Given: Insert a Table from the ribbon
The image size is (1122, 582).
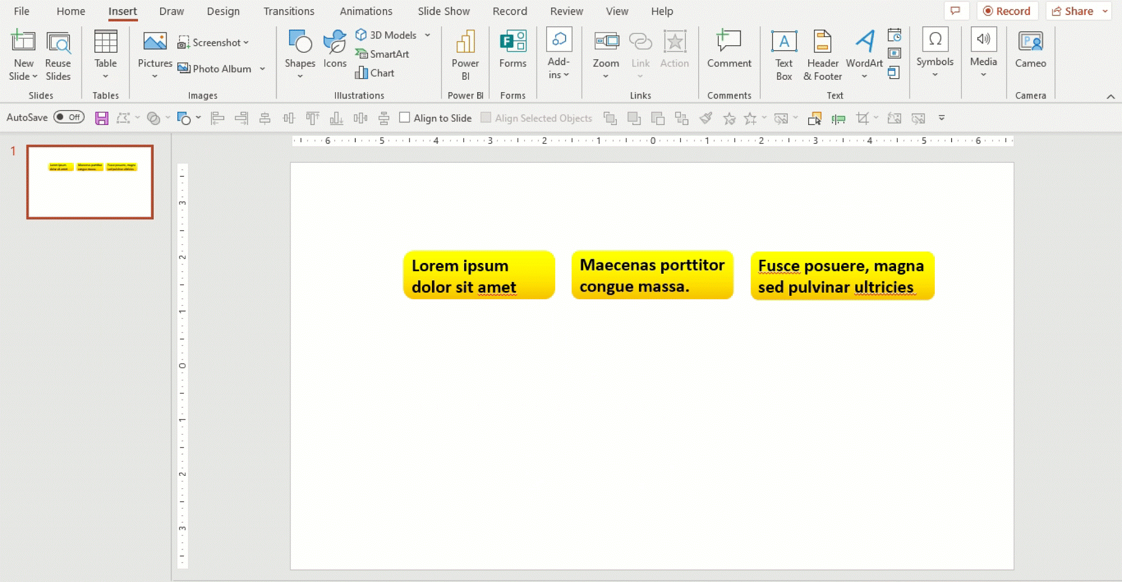Looking at the screenshot, I should (x=106, y=54).
